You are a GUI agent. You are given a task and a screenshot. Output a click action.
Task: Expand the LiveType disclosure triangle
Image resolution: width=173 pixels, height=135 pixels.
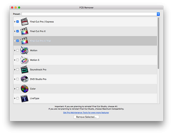15,98
